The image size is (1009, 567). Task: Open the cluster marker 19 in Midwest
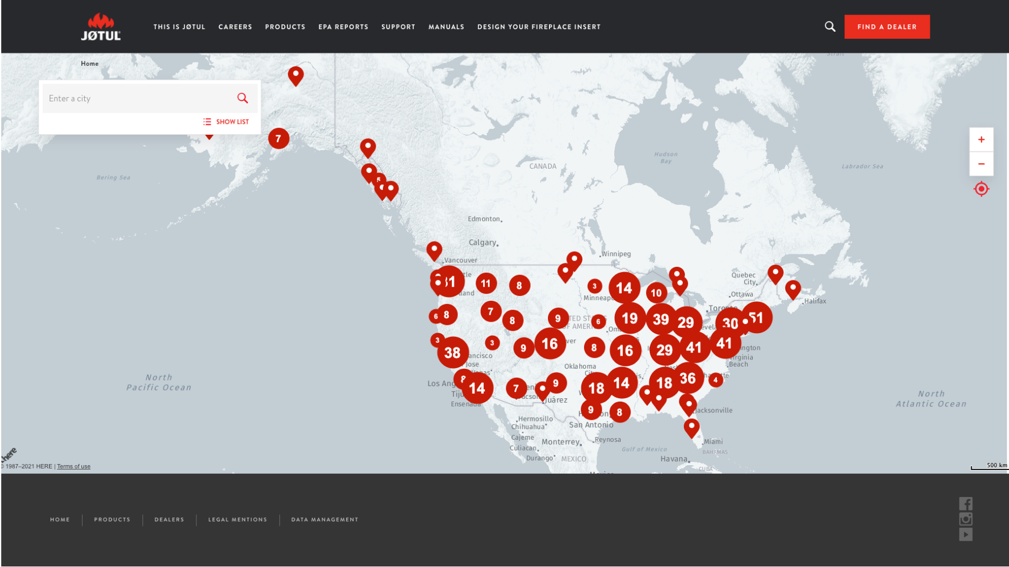tap(630, 318)
